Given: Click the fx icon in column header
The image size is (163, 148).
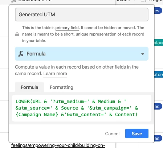Looking at the screenshot, I should tap(13, 1).
